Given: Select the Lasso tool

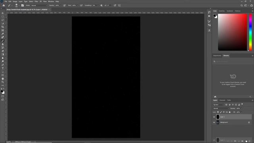Looking at the screenshot, I should 3,20.
